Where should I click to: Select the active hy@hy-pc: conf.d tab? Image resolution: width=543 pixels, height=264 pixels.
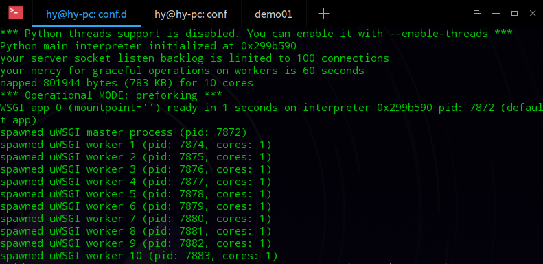[x=86, y=14]
